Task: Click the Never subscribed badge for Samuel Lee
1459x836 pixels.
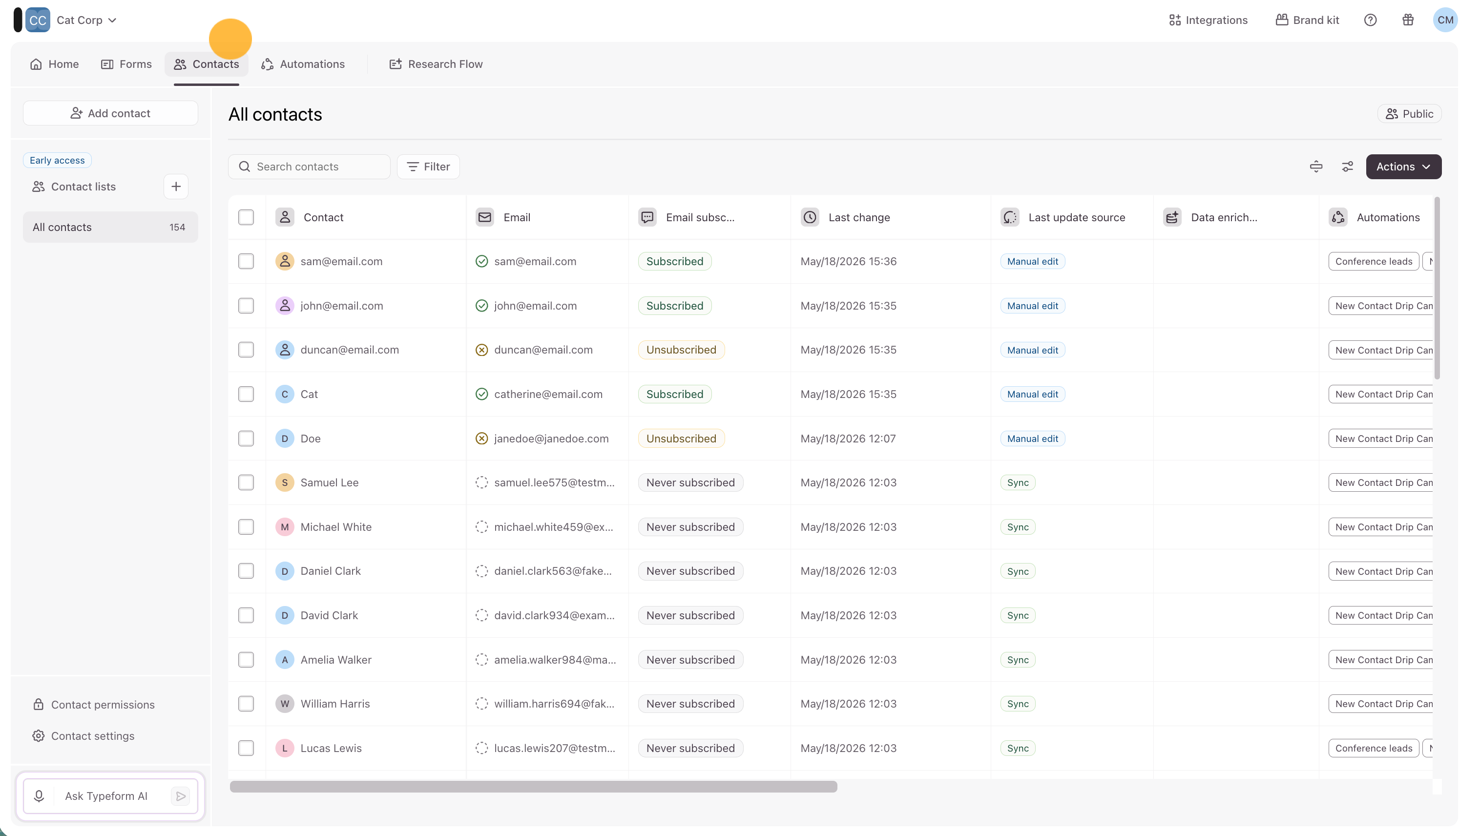Action: [x=690, y=482]
